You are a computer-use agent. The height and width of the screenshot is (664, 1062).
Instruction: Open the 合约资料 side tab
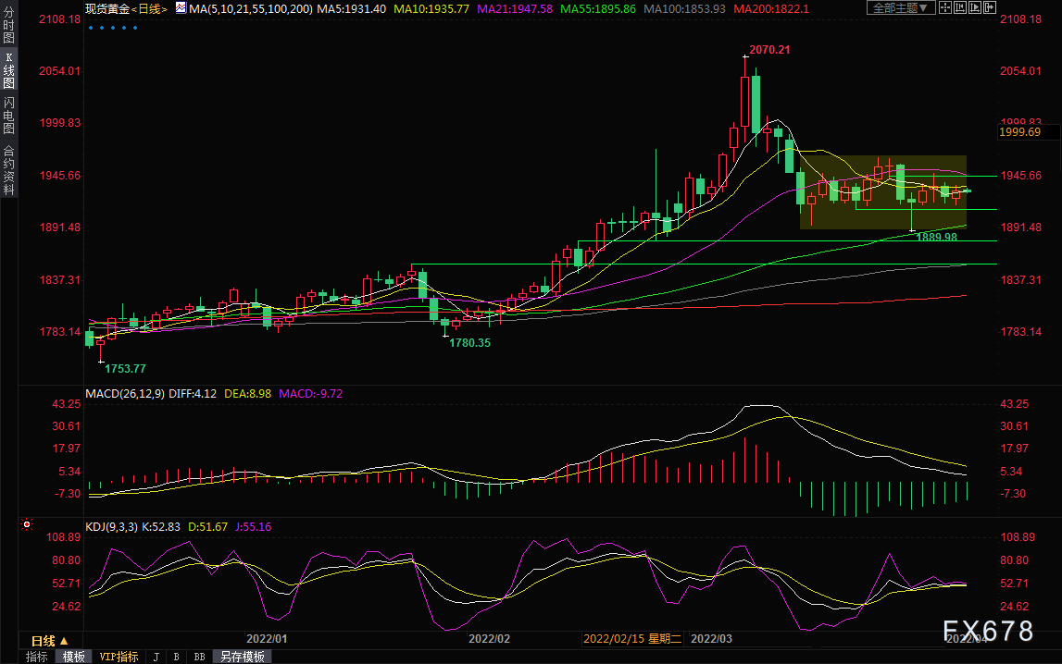tap(8, 169)
